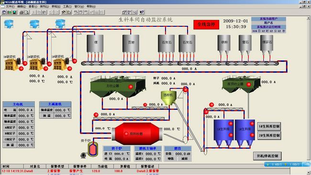Viewport: 311px width, 175px height.
Task: Click the red raw mill drum graphic
Action: pyautogui.click(x=137, y=134)
